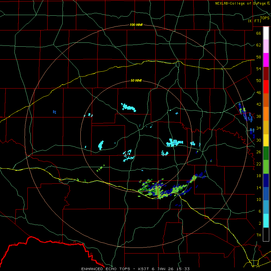Image resolution: width=271 pixels, height=271 pixels.
Task: Pick the dark orange 46 kft swatch
Action: 266,100
